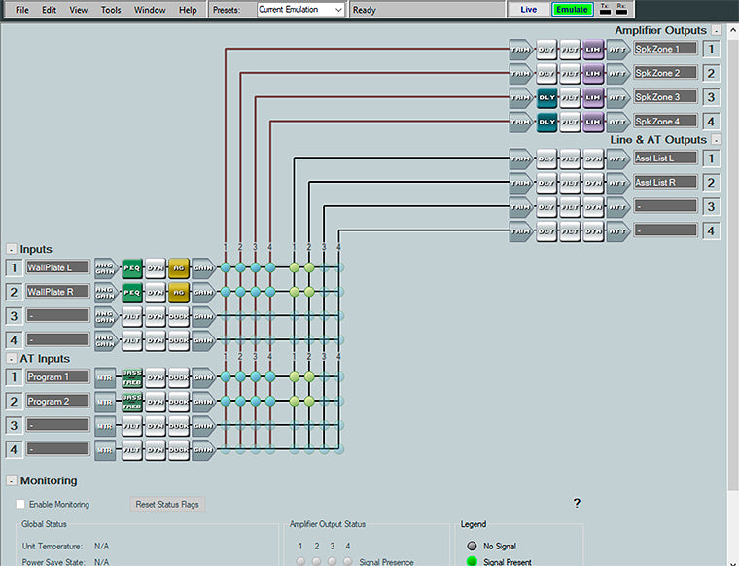
Task: Open the DYN block on WallPlate L input
Action: tap(156, 268)
